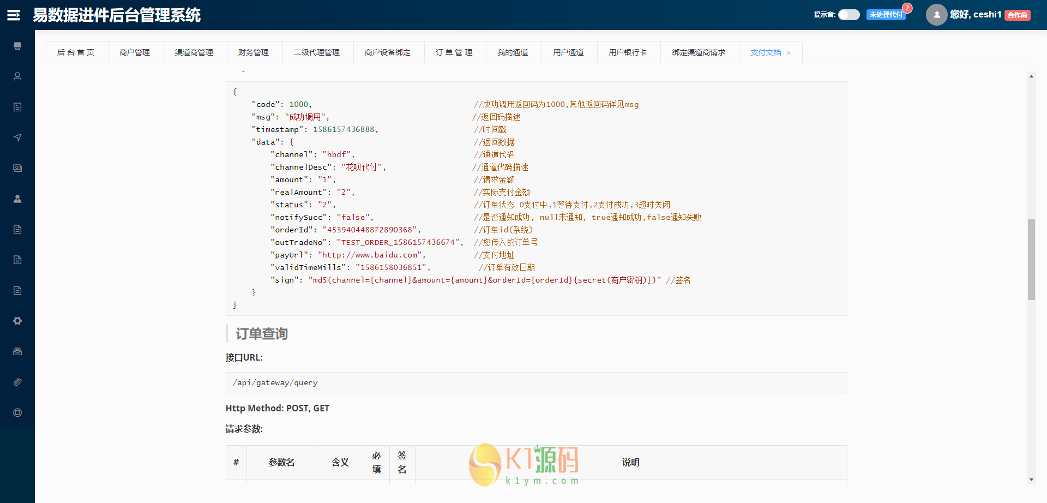The height and width of the screenshot is (503, 1047).
Task: Click the # column header
Action: (236, 462)
